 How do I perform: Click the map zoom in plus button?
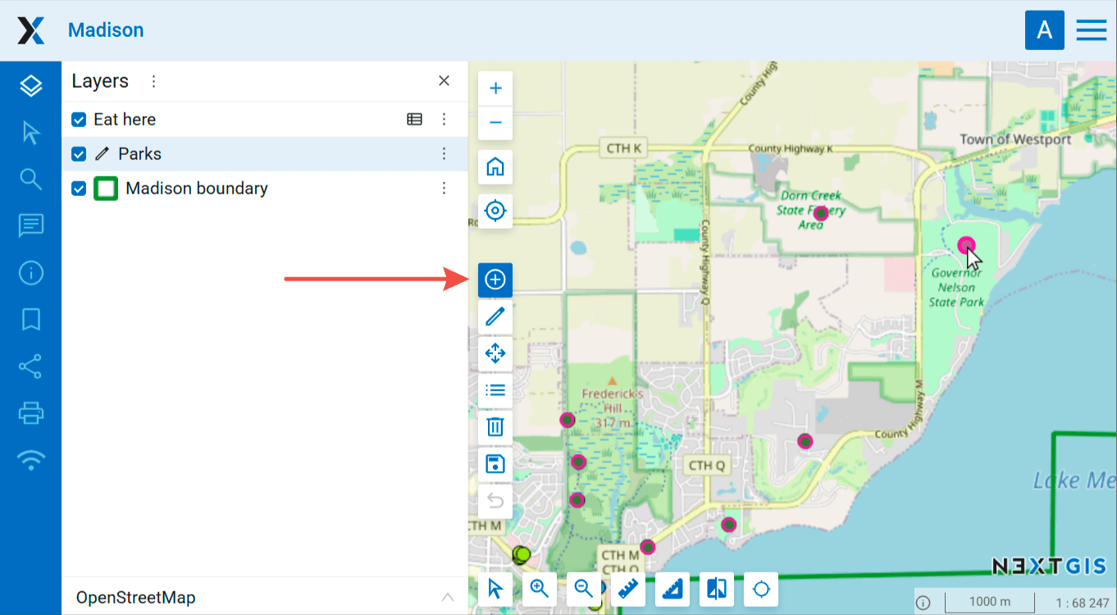coord(495,89)
